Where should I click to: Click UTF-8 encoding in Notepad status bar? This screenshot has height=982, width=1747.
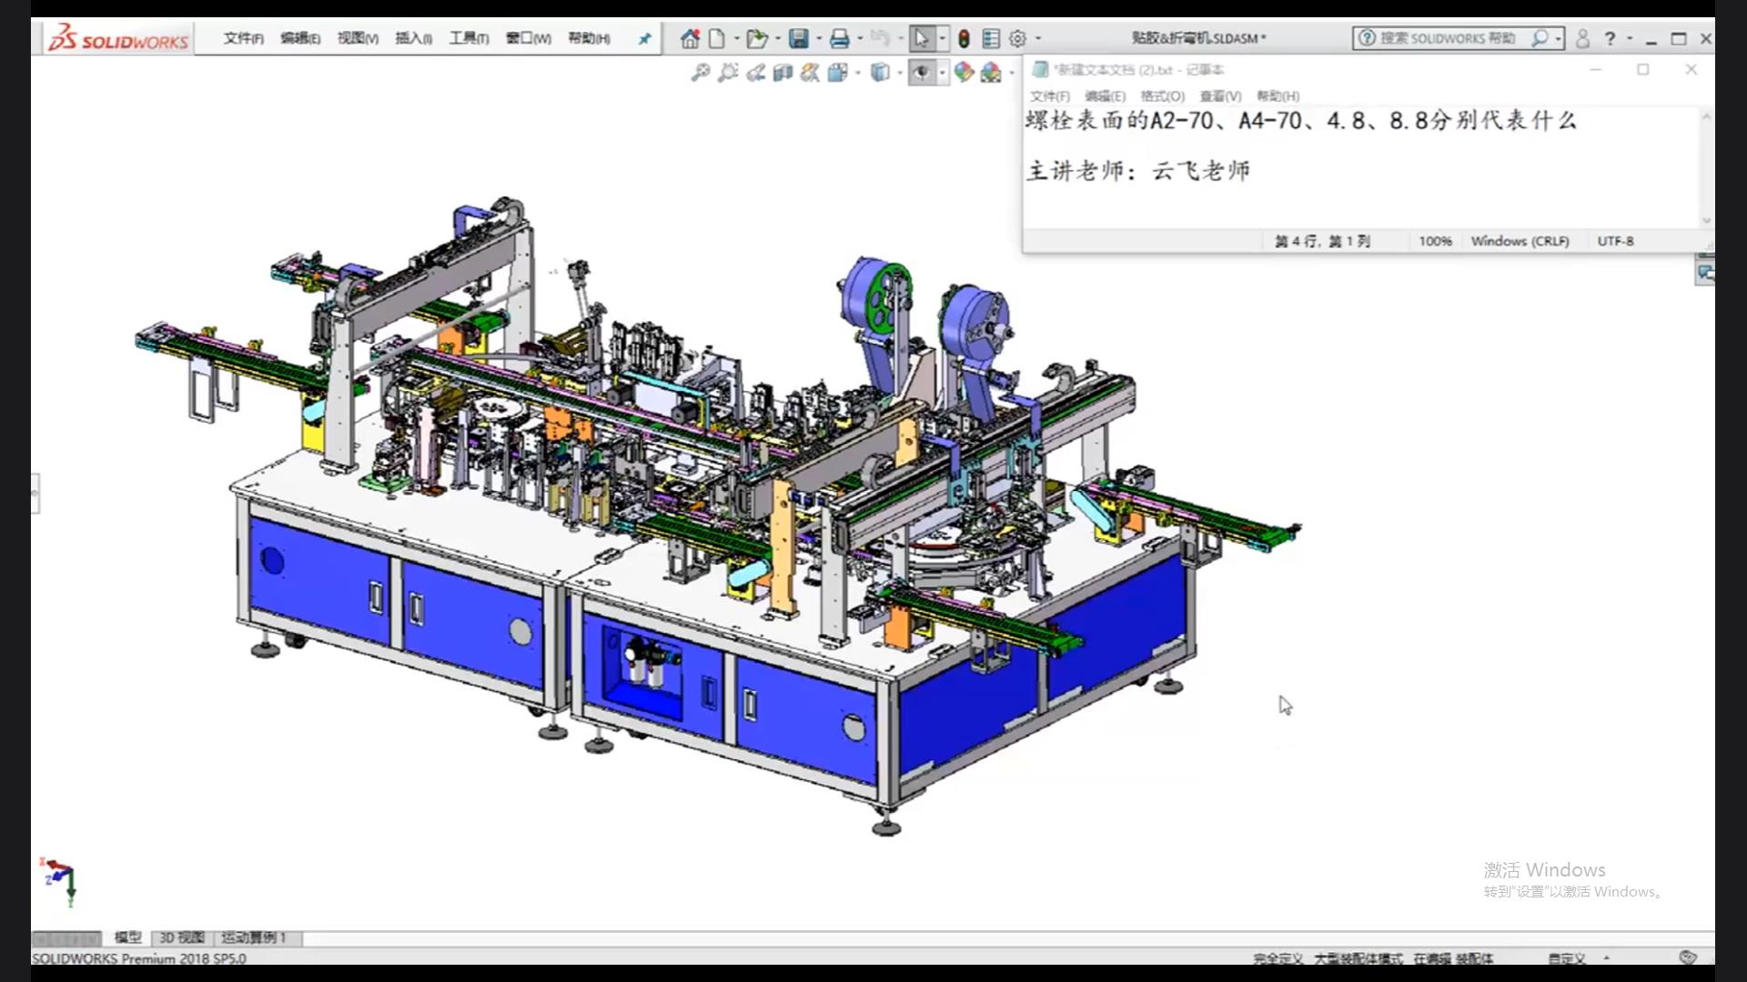[1615, 241]
